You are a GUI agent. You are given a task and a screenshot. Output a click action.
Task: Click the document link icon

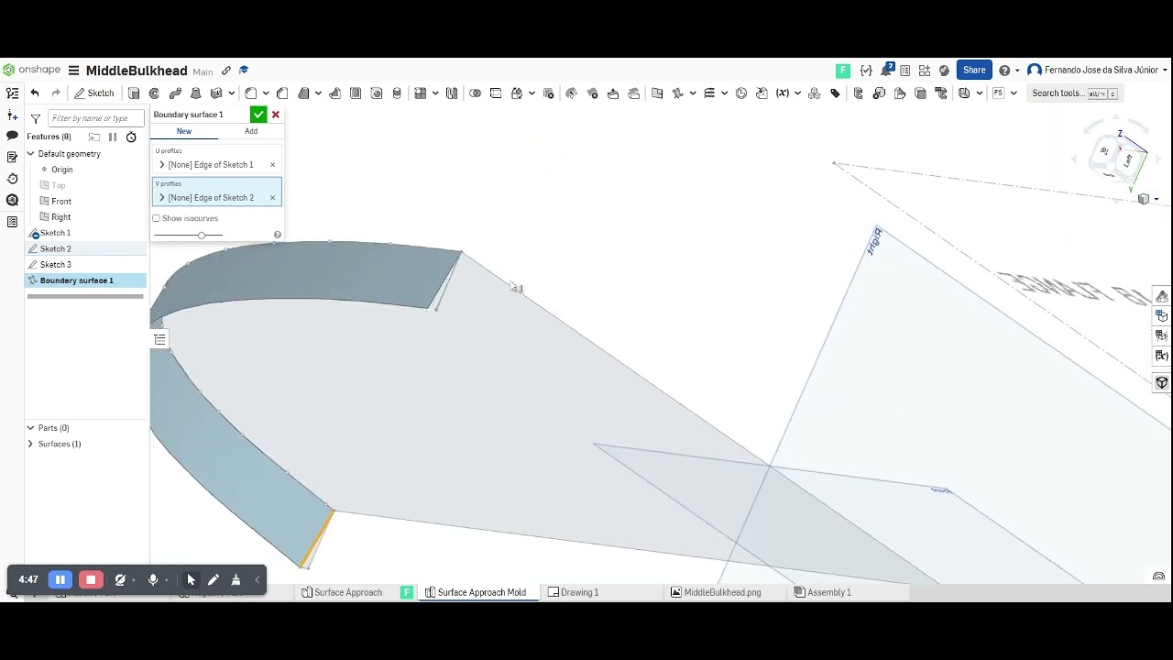(x=226, y=71)
